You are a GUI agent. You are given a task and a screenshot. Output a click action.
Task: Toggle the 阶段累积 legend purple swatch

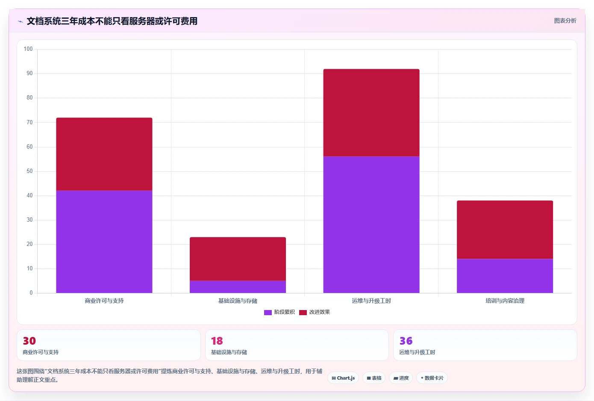(268, 312)
